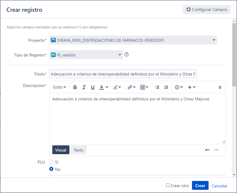Image resolution: width=237 pixels, height=193 pixels.
Task: Click the Crear button
Action: (x=200, y=186)
